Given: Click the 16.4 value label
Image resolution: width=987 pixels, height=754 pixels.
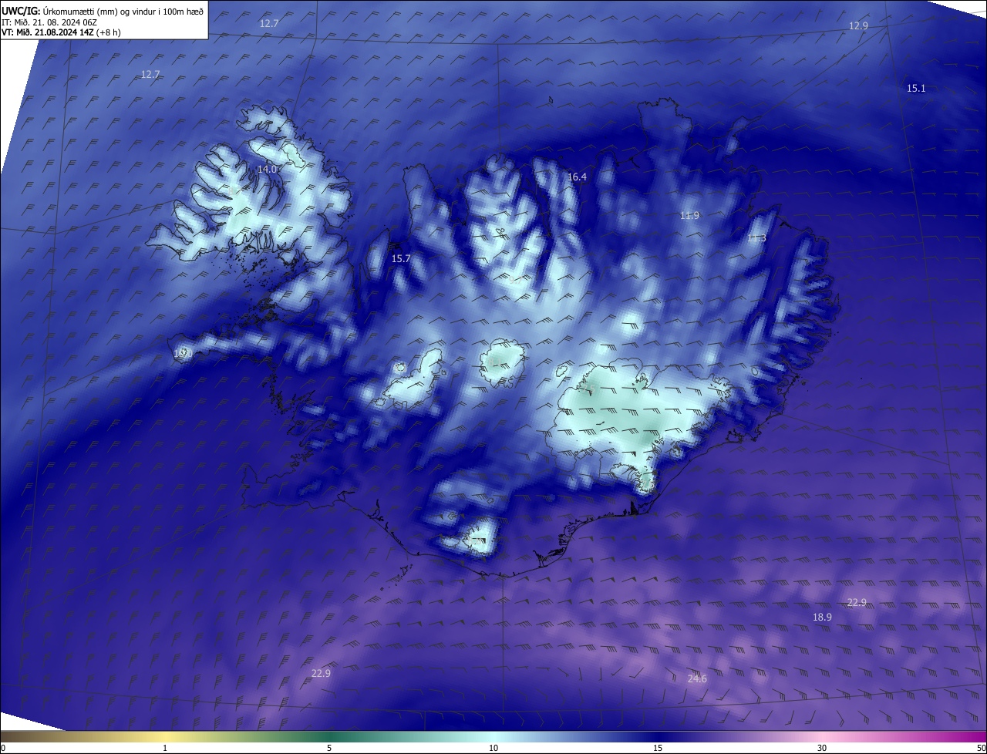Looking at the screenshot, I should (577, 177).
